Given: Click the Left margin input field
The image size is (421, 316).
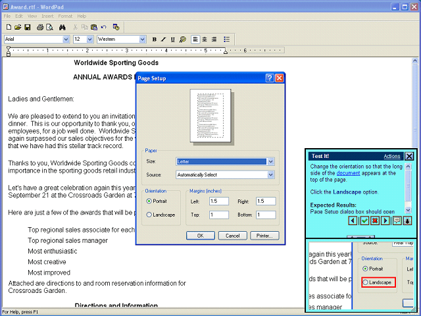Looking at the screenshot, I should (218, 201).
